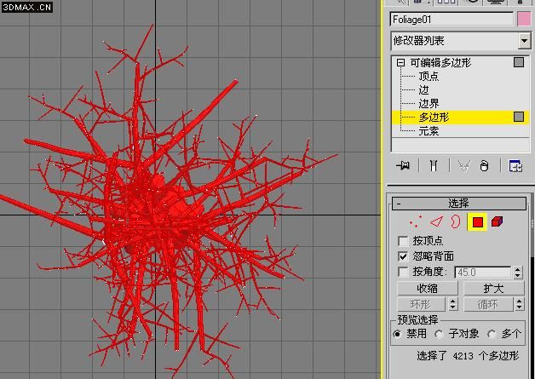The image size is (535, 379).
Task: Click the remove modifier trash icon
Action: pos(484,166)
